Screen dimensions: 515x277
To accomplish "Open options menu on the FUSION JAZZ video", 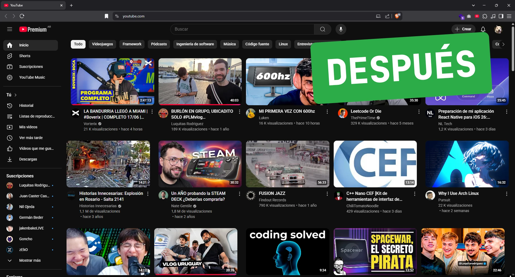I will [x=327, y=194].
